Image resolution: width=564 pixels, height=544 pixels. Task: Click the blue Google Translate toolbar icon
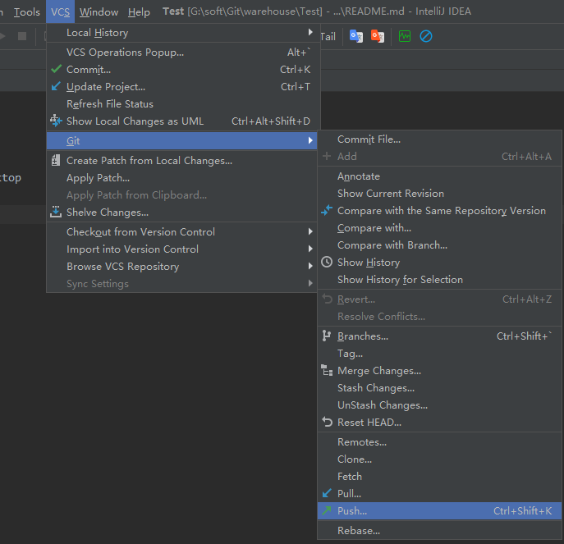click(x=356, y=36)
